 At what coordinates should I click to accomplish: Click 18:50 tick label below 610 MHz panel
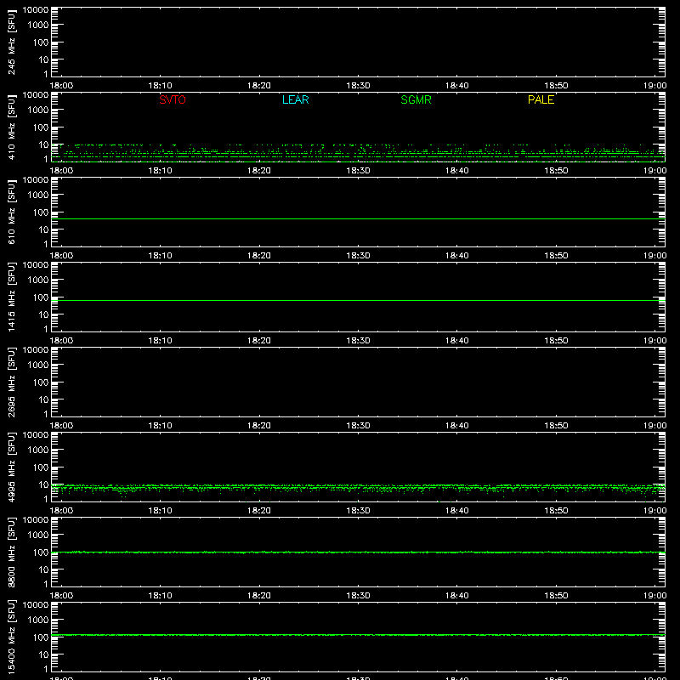click(x=556, y=256)
